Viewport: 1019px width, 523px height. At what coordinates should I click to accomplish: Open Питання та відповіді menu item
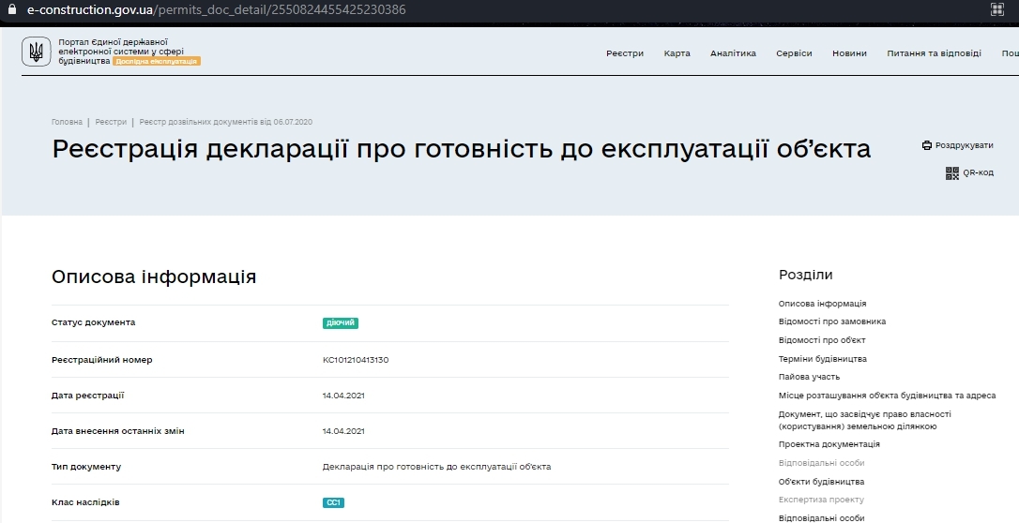934,53
